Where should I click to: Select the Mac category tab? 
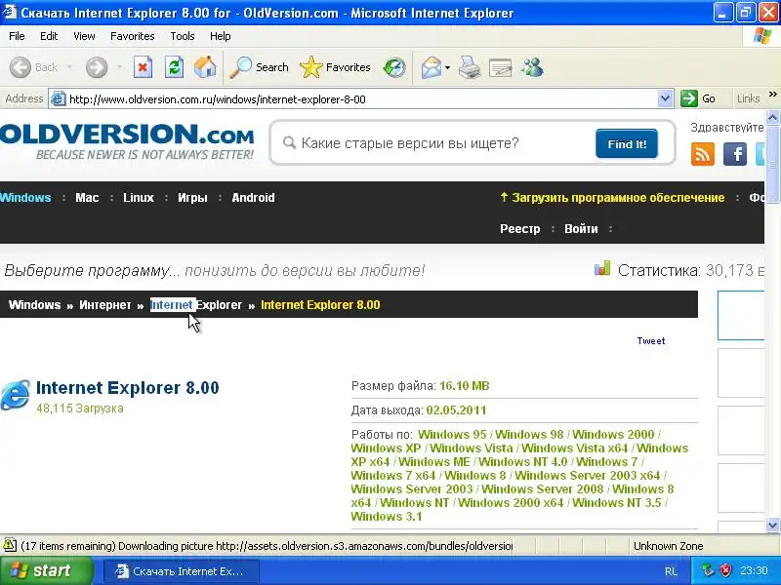[x=87, y=198]
